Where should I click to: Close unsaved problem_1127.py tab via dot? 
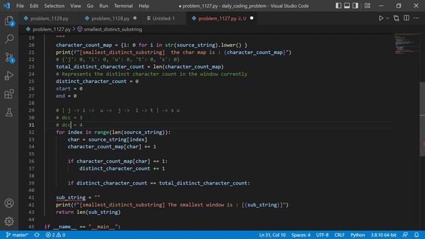click(x=252, y=18)
